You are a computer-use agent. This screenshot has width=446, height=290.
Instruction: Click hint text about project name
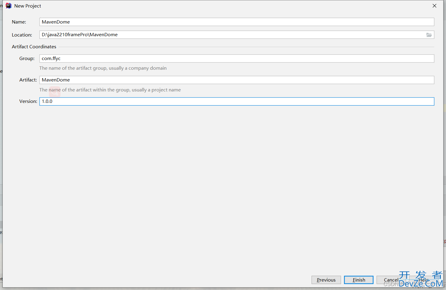[x=110, y=90]
